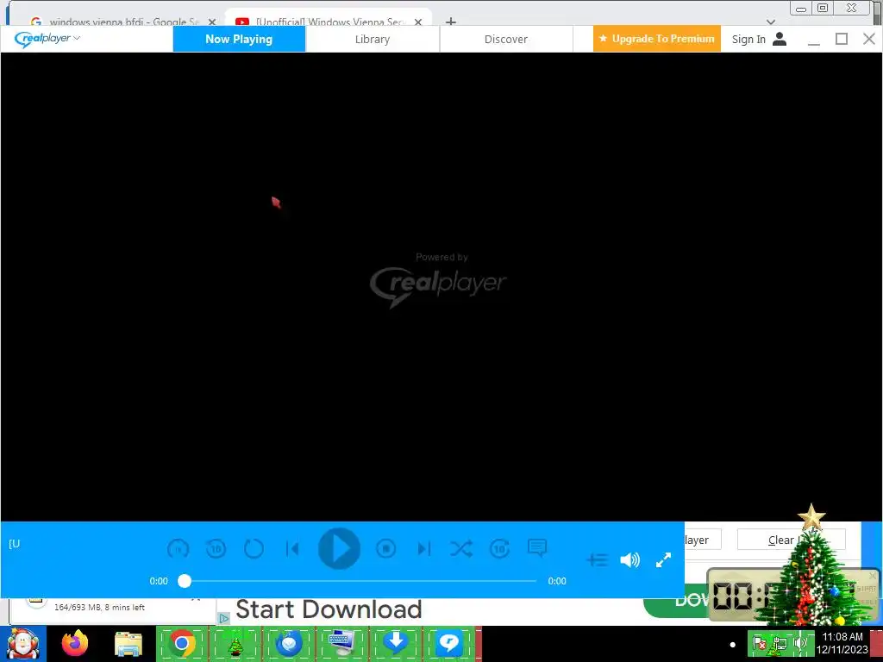The image size is (883, 662).
Task: Open the RealPlayer taskbar icon
Action: [x=448, y=643]
